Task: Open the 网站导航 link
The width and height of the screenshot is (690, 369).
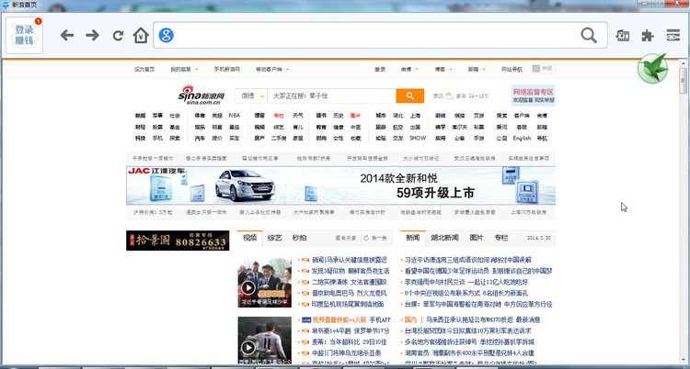Action: tap(512, 70)
